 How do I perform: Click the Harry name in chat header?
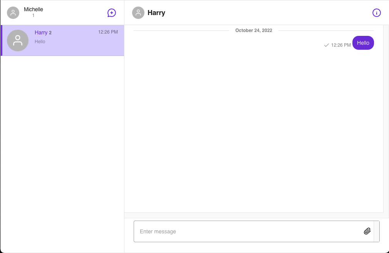156,13
